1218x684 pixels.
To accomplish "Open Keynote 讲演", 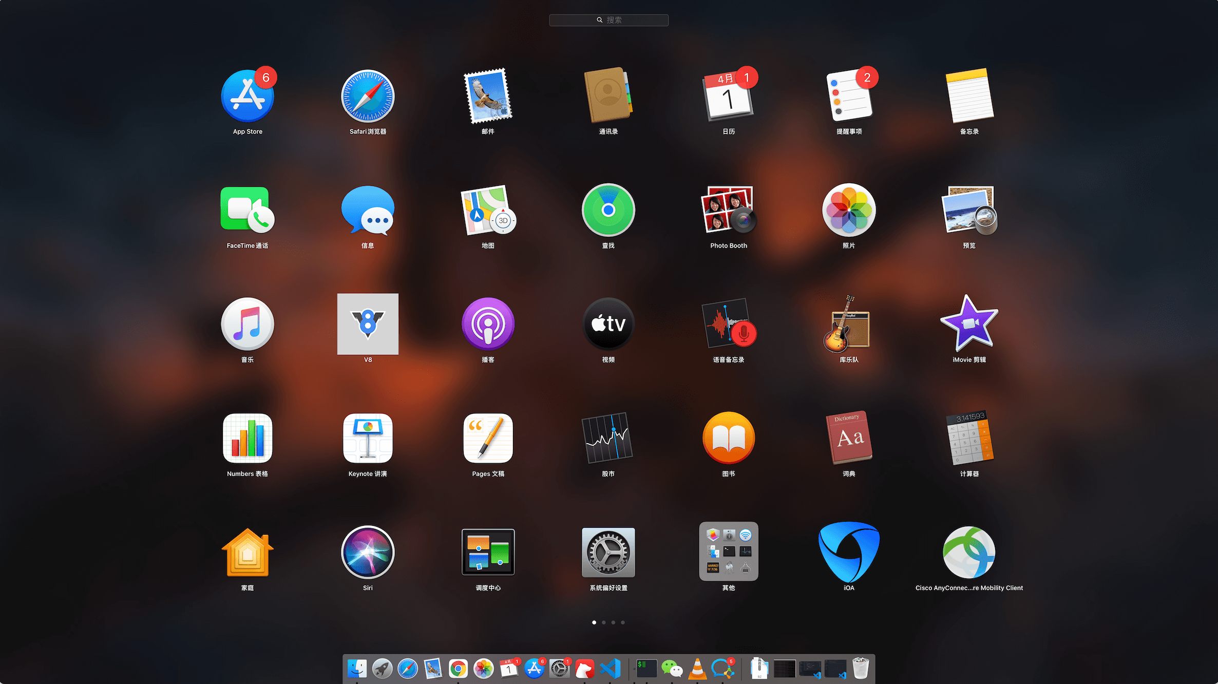I will point(368,439).
